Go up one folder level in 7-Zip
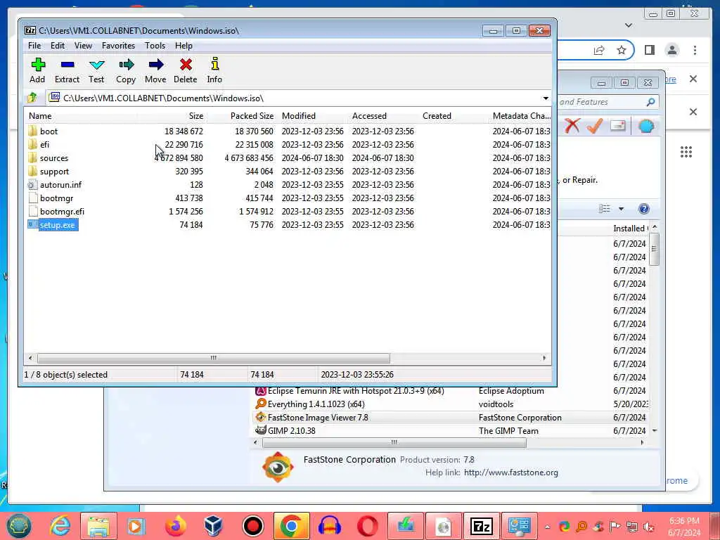Screen dimensions: 720x540 [x=32, y=98]
